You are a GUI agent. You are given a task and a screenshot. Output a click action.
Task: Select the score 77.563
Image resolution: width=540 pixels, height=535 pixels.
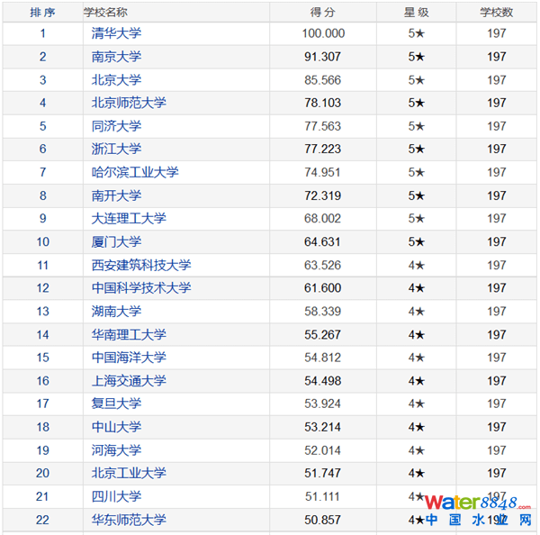click(323, 126)
